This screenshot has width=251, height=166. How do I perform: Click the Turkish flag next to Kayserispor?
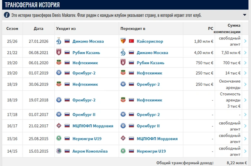pos(131,41)
